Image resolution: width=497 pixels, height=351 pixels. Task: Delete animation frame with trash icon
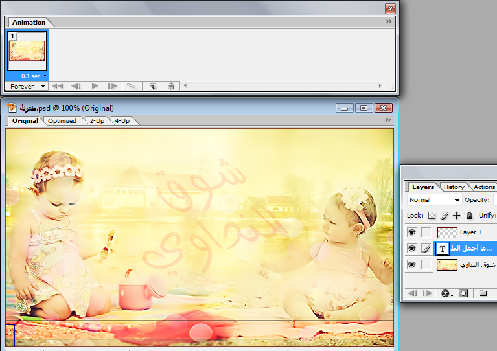point(171,85)
